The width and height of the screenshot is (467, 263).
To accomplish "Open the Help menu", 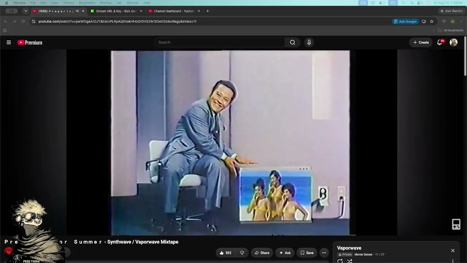I will 147,3.
